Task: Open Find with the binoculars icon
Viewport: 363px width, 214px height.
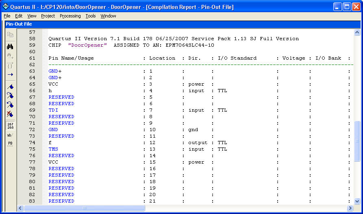Action: 10,47
